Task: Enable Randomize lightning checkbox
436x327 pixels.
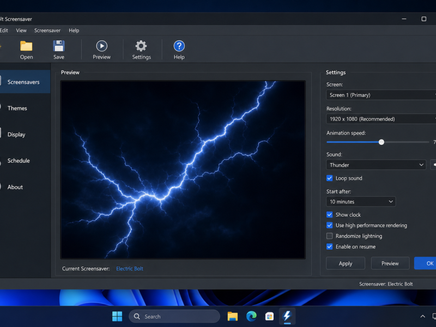Action: [x=330, y=236]
